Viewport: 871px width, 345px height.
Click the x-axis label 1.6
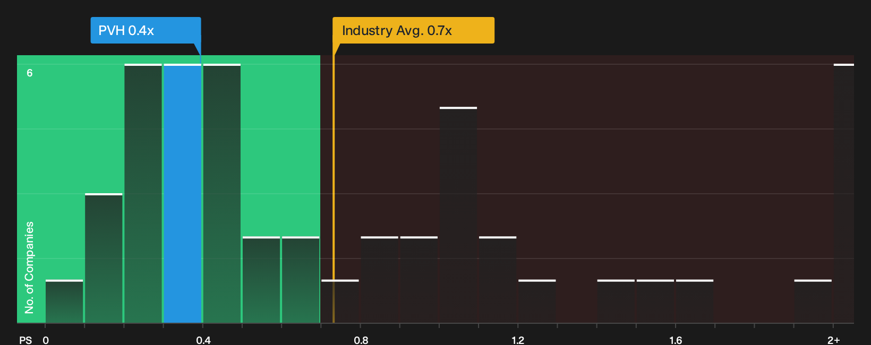[x=676, y=340]
